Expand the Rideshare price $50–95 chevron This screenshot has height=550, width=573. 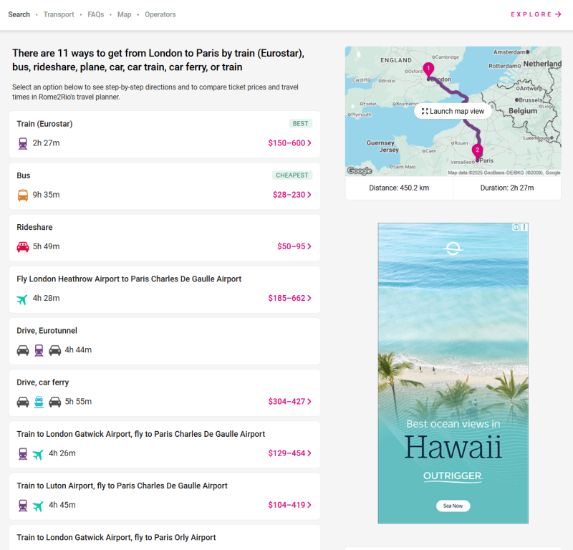pos(309,246)
